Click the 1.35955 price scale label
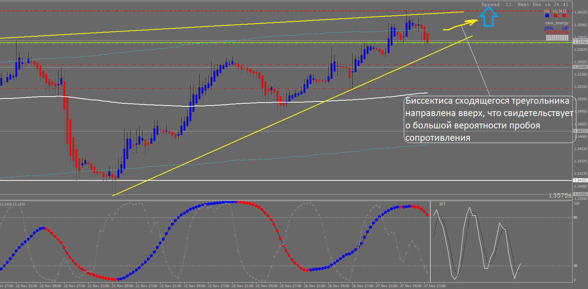 (x=580, y=25)
